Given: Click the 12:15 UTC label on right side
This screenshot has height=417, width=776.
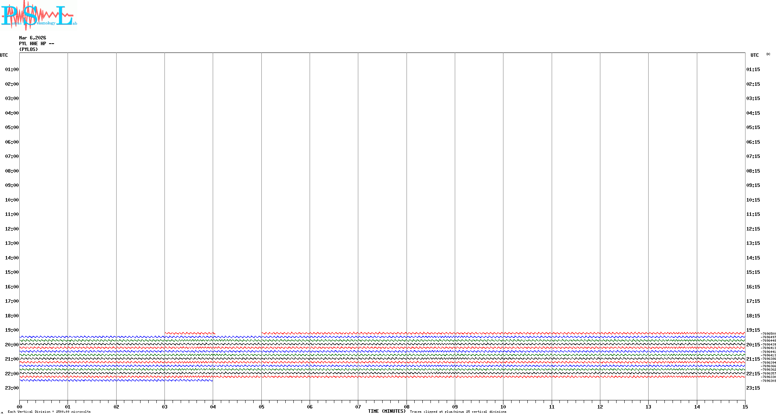Looking at the screenshot, I should tap(753, 229).
